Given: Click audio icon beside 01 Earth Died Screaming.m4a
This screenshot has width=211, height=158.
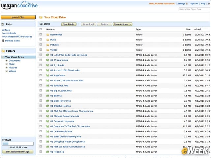Looking at the screenshot, I should [x=47, y=137].
